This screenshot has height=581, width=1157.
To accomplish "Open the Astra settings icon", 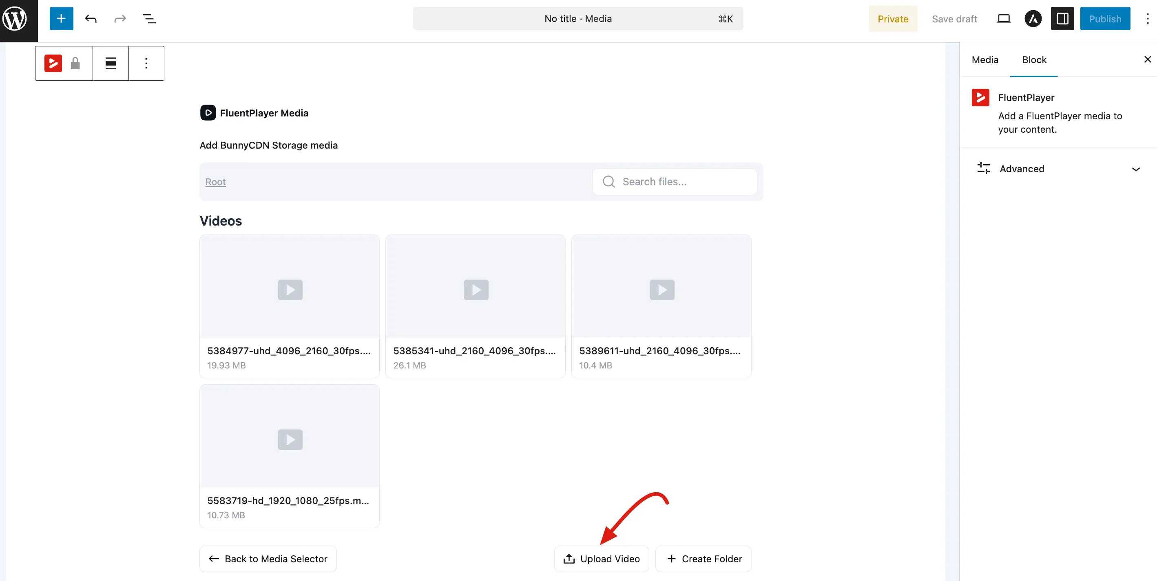I will [x=1033, y=19].
